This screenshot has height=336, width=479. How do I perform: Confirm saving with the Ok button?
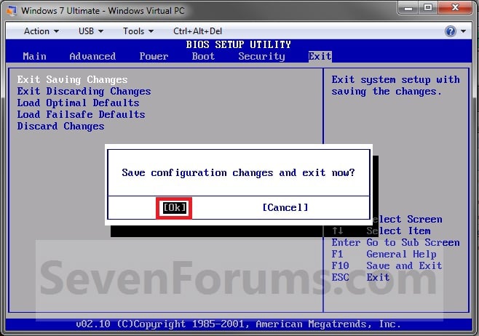(174, 208)
